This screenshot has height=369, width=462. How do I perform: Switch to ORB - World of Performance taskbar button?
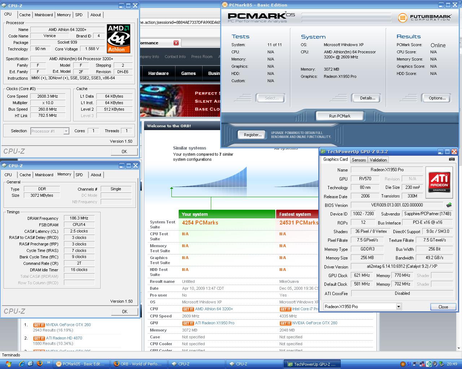(138, 364)
